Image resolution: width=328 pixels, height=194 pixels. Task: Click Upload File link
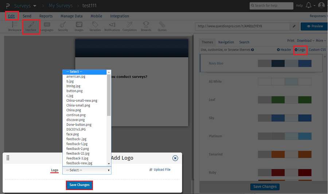coord(160,170)
